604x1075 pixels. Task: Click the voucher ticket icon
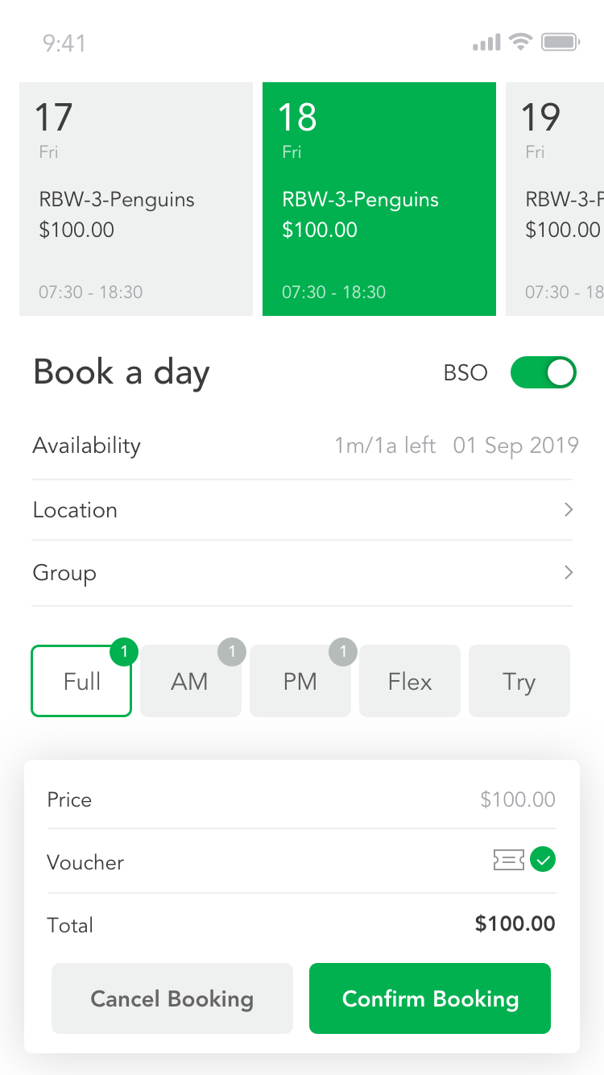[509, 861]
